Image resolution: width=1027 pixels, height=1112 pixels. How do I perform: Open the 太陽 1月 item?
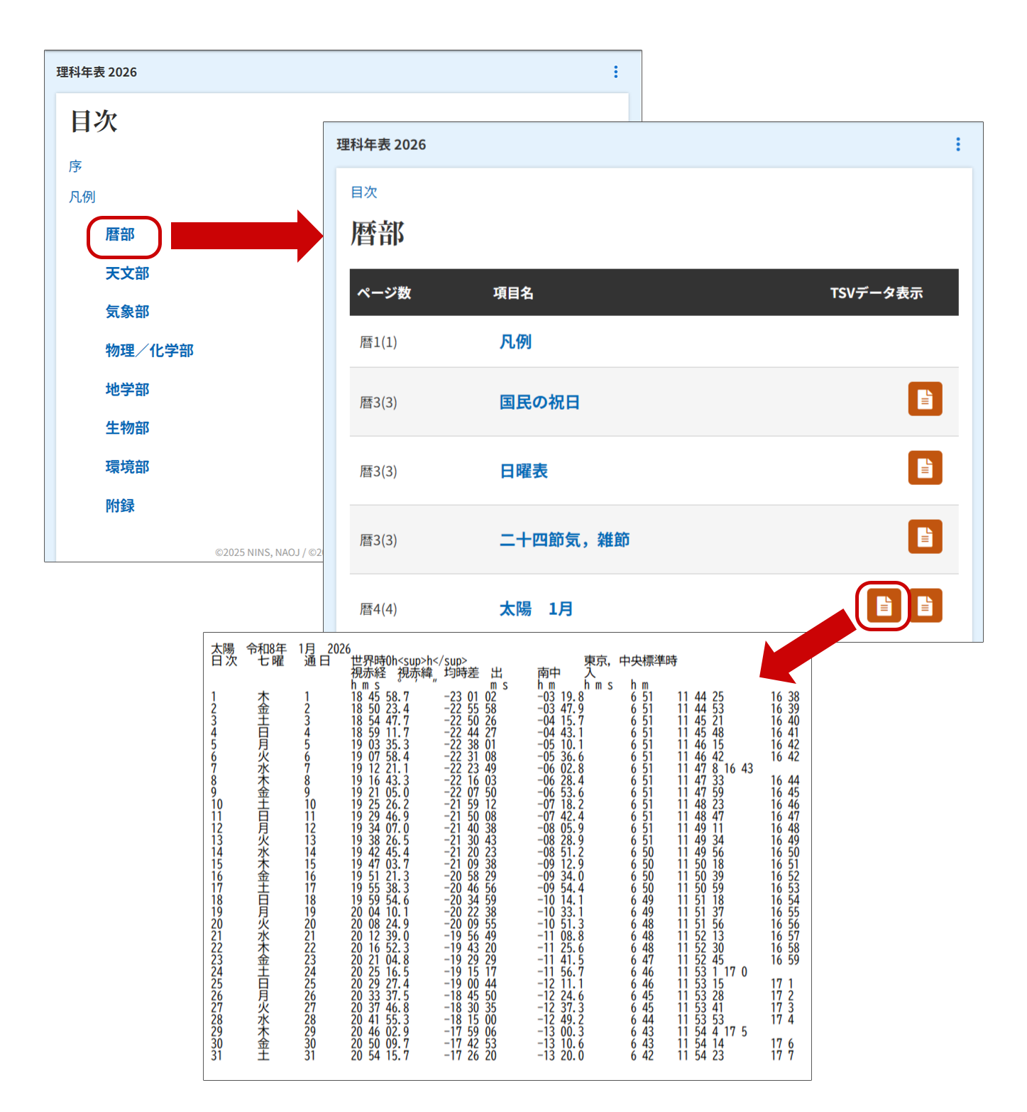(537, 609)
